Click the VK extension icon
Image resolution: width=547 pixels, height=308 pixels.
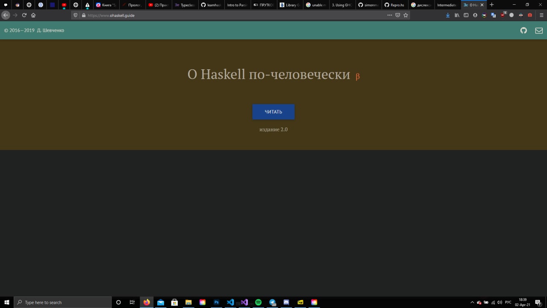click(x=484, y=15)
